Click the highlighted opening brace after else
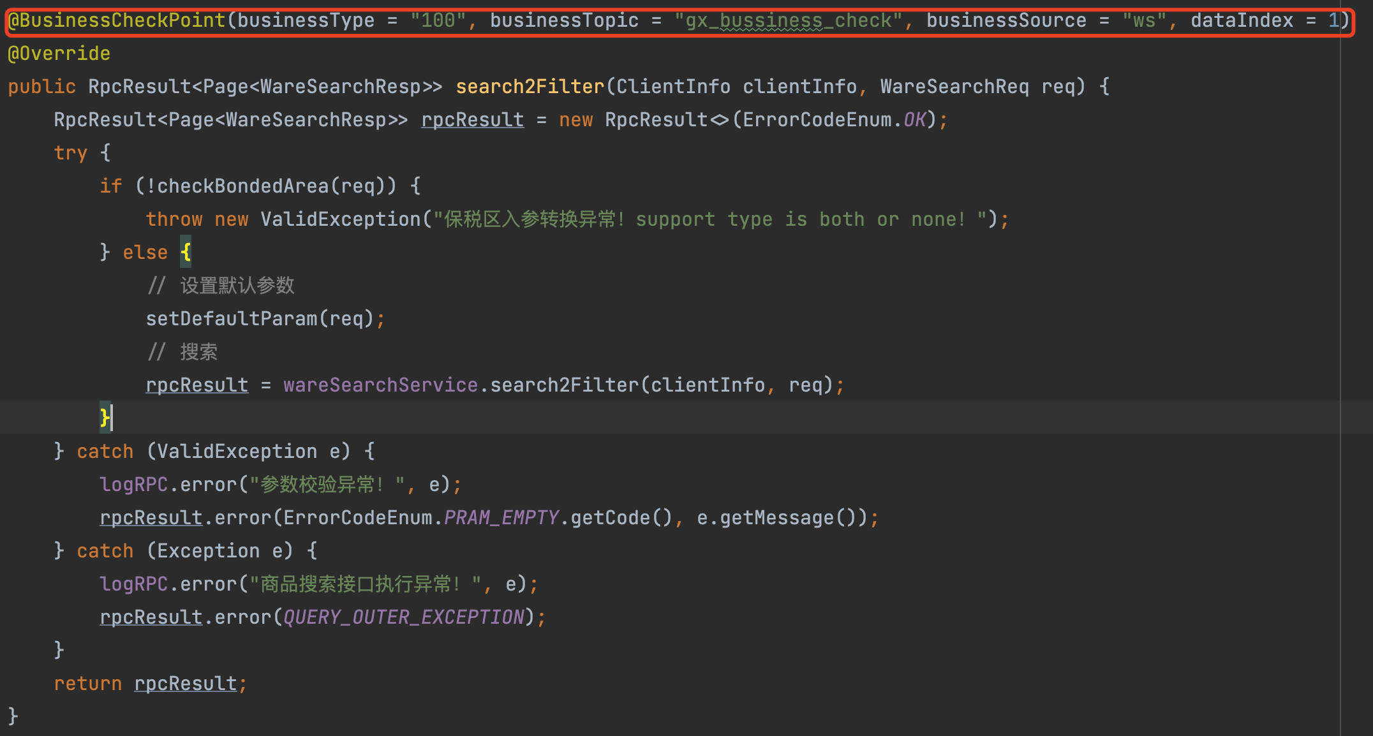 186,253
